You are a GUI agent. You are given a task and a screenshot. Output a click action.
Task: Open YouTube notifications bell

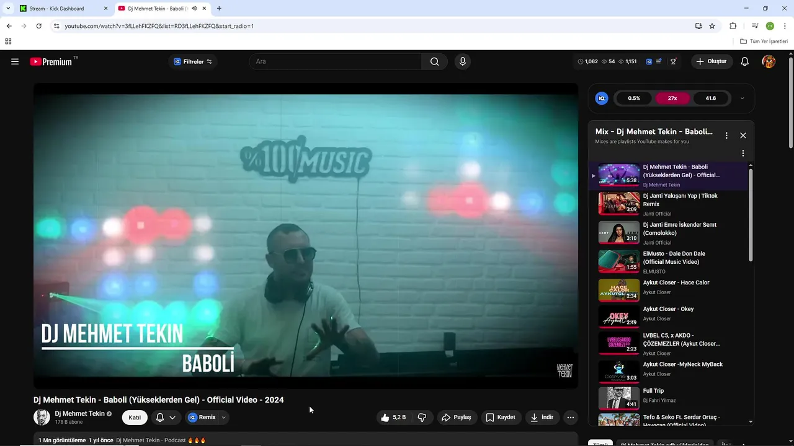tap(745, 61)
